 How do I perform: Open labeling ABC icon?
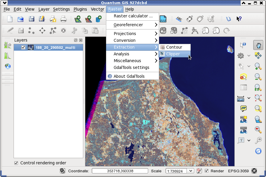(179, 19)
